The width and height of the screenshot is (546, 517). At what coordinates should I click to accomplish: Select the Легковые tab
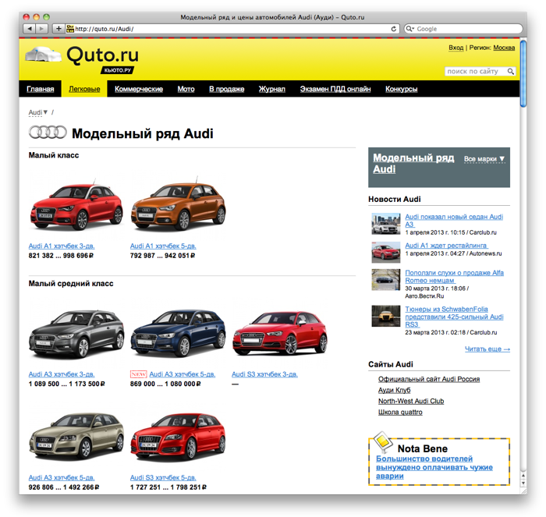coord(84,89)
